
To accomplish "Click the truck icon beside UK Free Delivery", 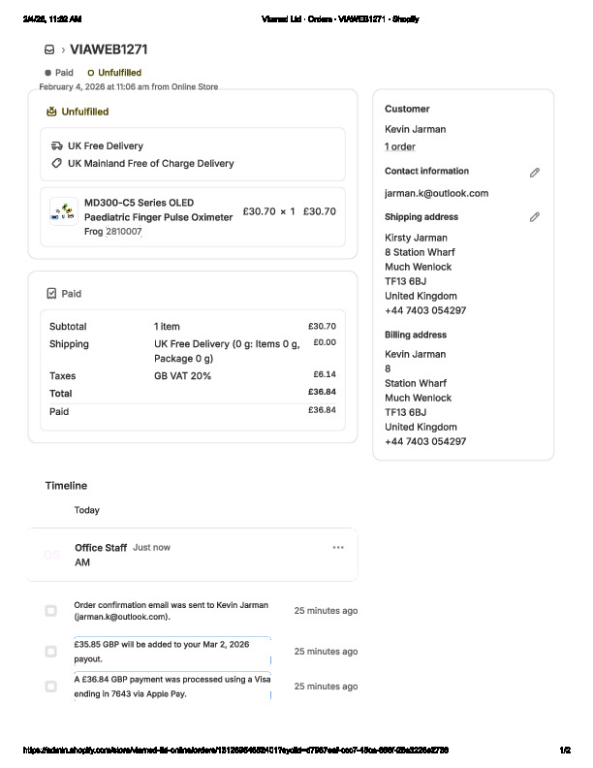I will coord(57,145).
